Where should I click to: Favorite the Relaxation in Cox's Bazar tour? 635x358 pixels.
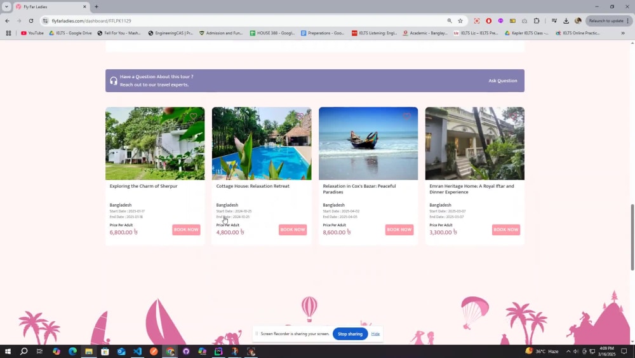pos(406,117)
